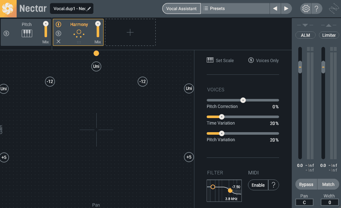
Task: Click the Pitch Variation slider handle
Action: click(x=222, y=133)
